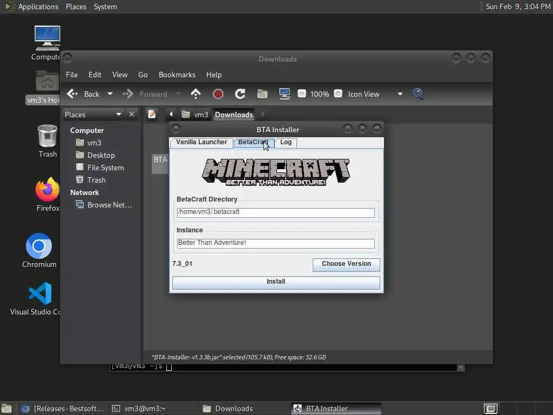Image resolution: width=553 pixels, height=415 pixels.
Task: Zoom in with the plus icon
Action: coord(338,93)
